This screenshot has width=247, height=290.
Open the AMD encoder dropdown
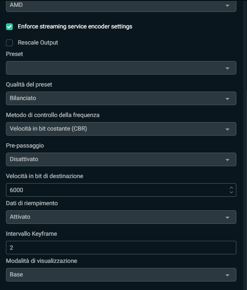coord(121,6)
